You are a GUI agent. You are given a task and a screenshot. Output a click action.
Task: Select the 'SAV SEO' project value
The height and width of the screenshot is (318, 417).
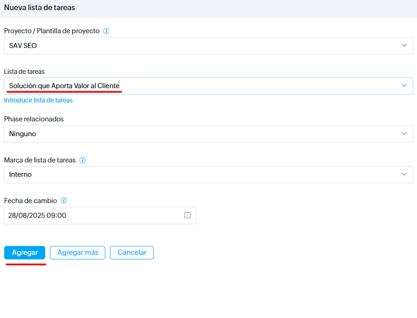(23, 46)
